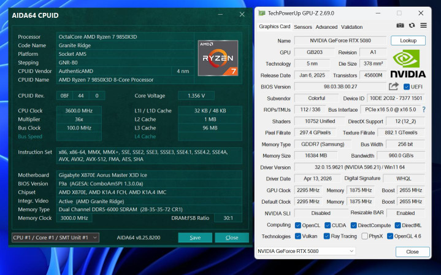Toggle the UEFI checkbox

click(x=405, y=87)
